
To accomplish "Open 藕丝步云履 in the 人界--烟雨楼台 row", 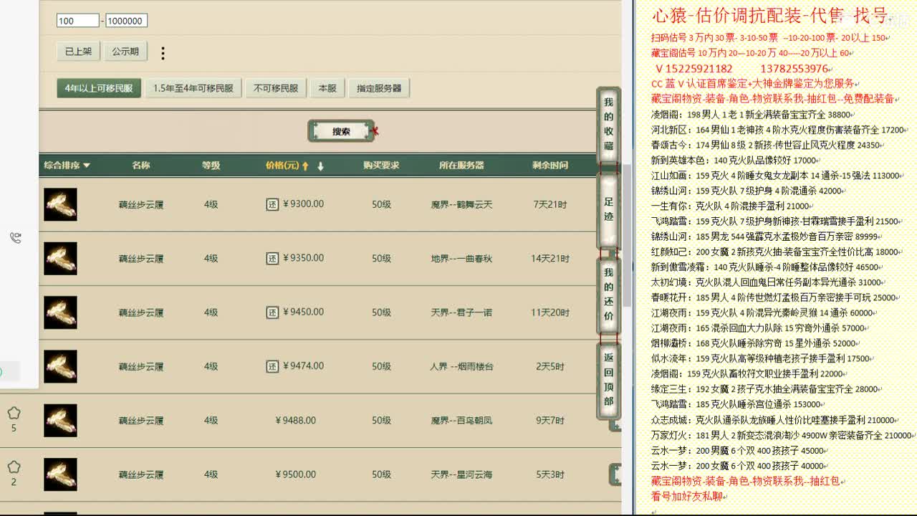I will (x=141, y=366).
